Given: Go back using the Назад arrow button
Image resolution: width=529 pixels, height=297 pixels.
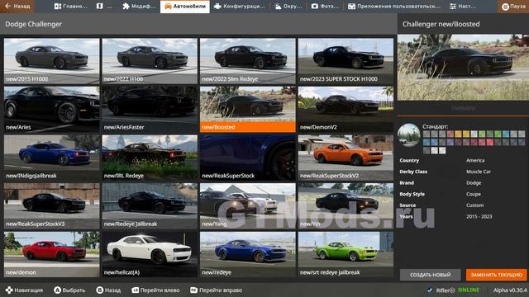Looking at the screenshot, I should [17, 6].
